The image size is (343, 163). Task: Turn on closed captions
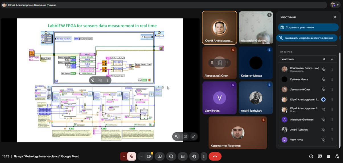point(183,156)
